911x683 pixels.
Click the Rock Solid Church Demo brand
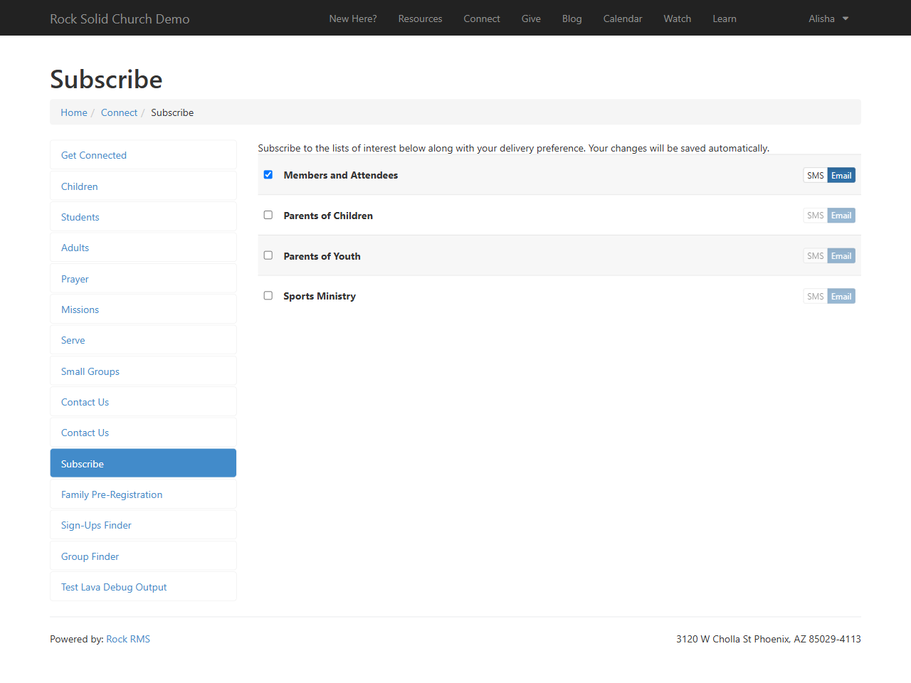click(x=120, y=18)
